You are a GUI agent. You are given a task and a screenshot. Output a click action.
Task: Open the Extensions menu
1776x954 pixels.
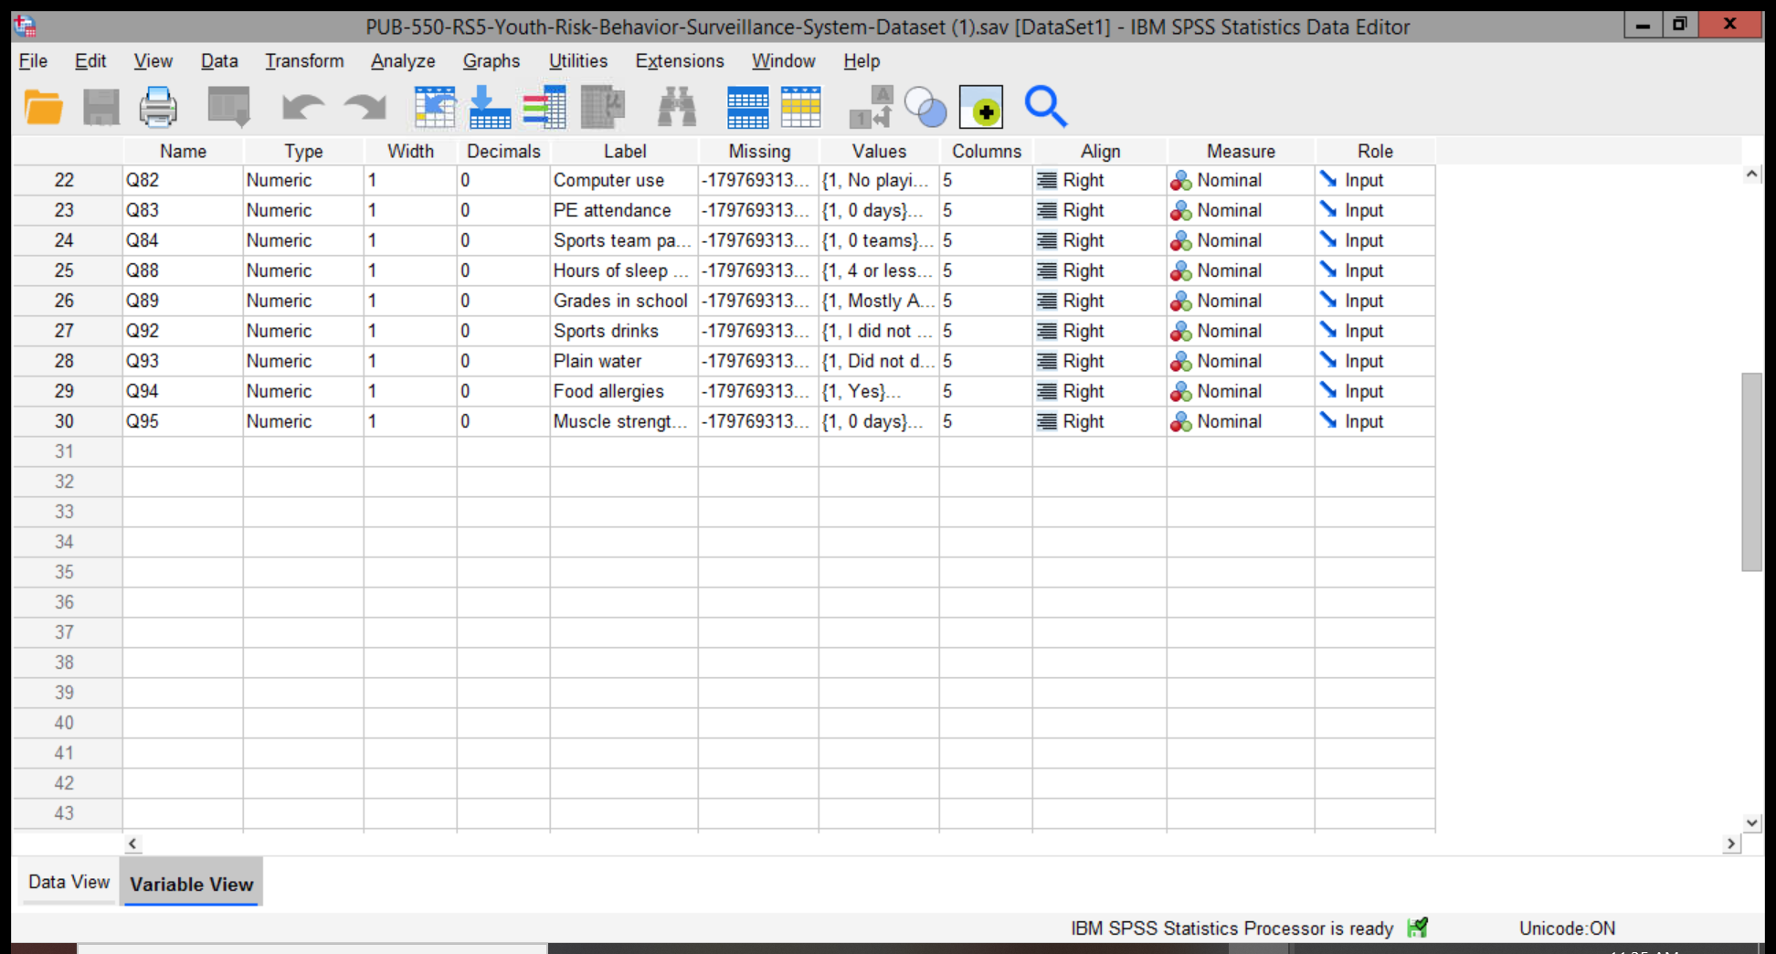point(680,61)
